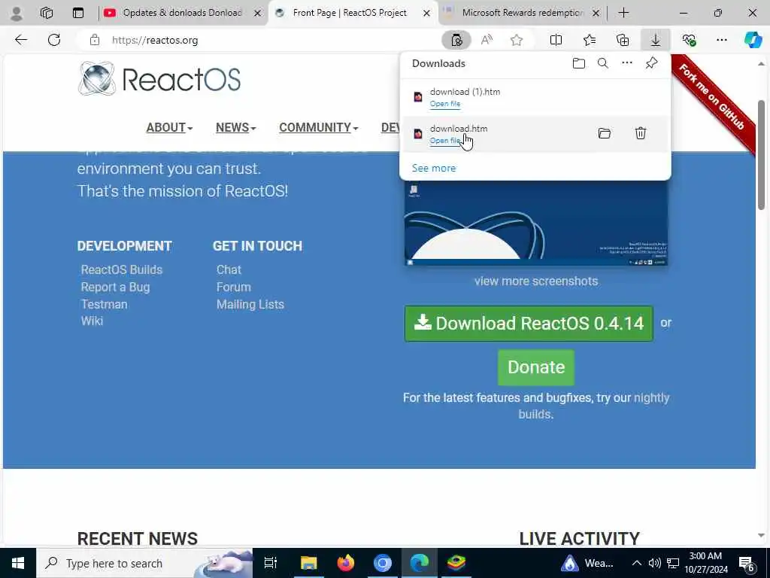Image resolution: width=770 pixels, height=578 pixels.
Task: Open the Wiki link
Action: [x=92, y=321]
